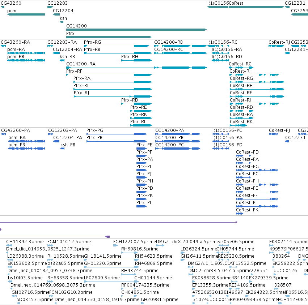The image size is (308, 305).
Task: Select transcript ksh-RB
Action: 62,60
